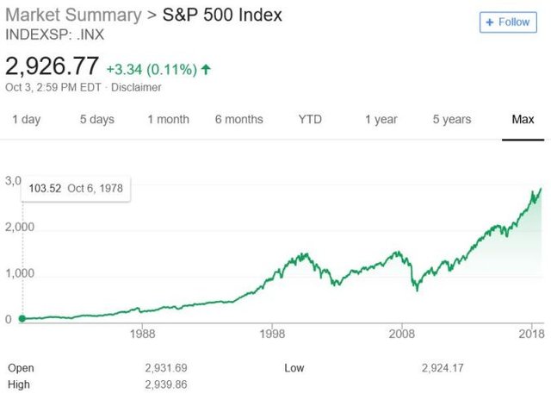Viewport: 551px width, 394px height.
Task: Click the 2,926.77 price value
Action: point(51,66)
